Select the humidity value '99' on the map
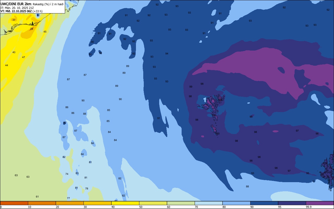Screen dimensions: 334x209 (x=191, y=87)
